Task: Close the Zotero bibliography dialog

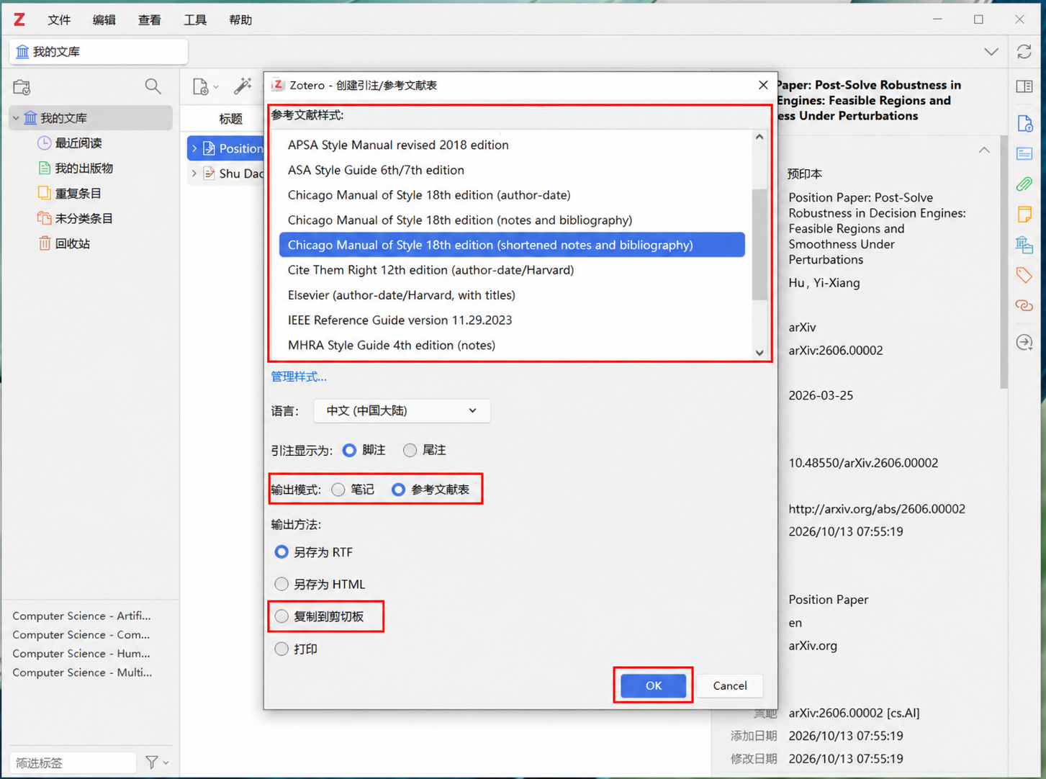Action: pyautogui.click(x=763, y=85)
